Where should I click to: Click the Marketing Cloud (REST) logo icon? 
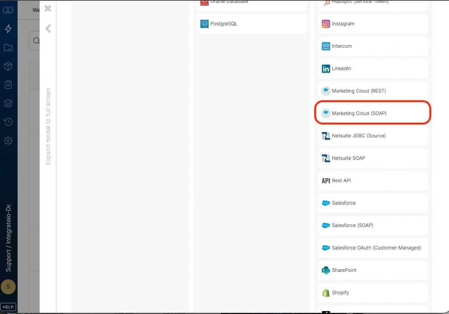point(326,91)
